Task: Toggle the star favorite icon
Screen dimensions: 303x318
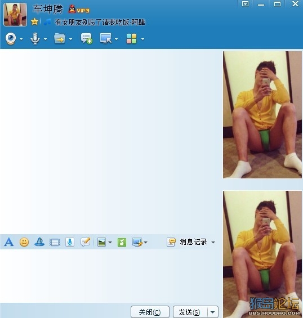Action: [35, 22]
